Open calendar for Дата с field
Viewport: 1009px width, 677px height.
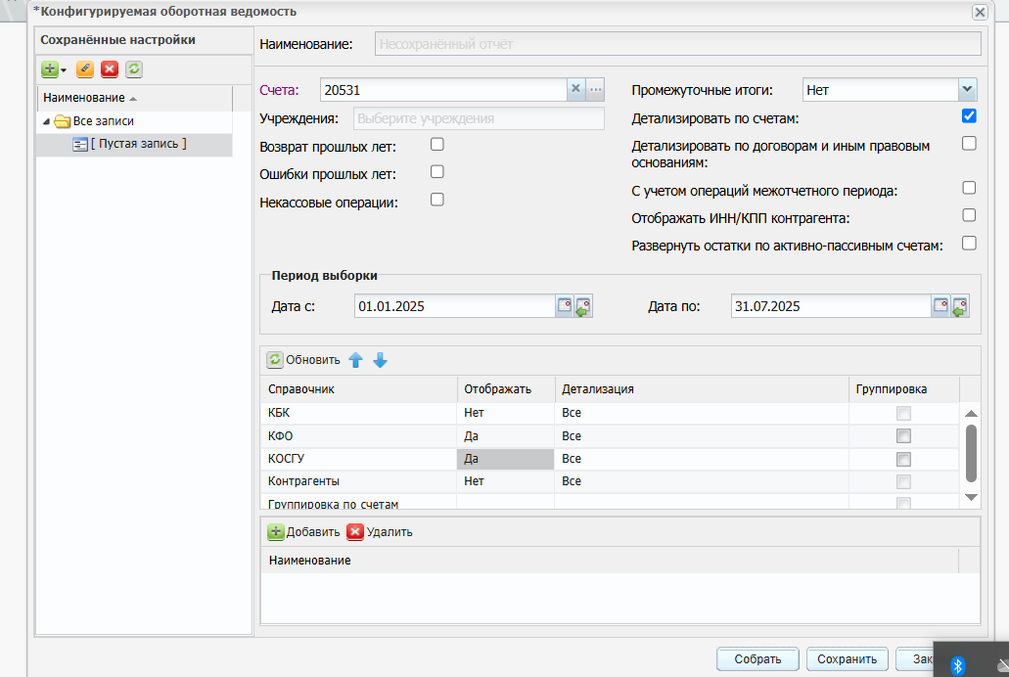[x=565, y=305]
